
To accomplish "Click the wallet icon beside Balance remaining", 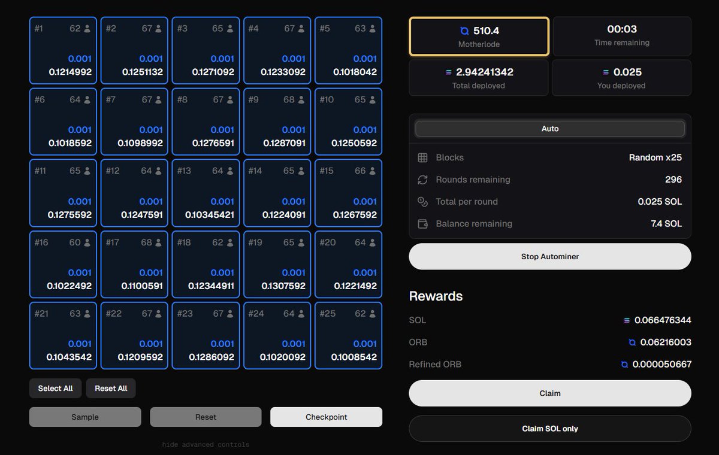I will (x=422, y=224).
